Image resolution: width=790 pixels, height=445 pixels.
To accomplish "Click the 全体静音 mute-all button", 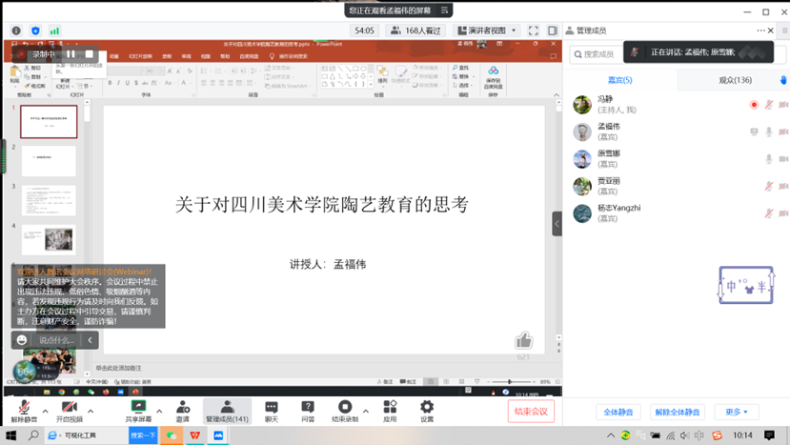I will [x=621, y=412].
